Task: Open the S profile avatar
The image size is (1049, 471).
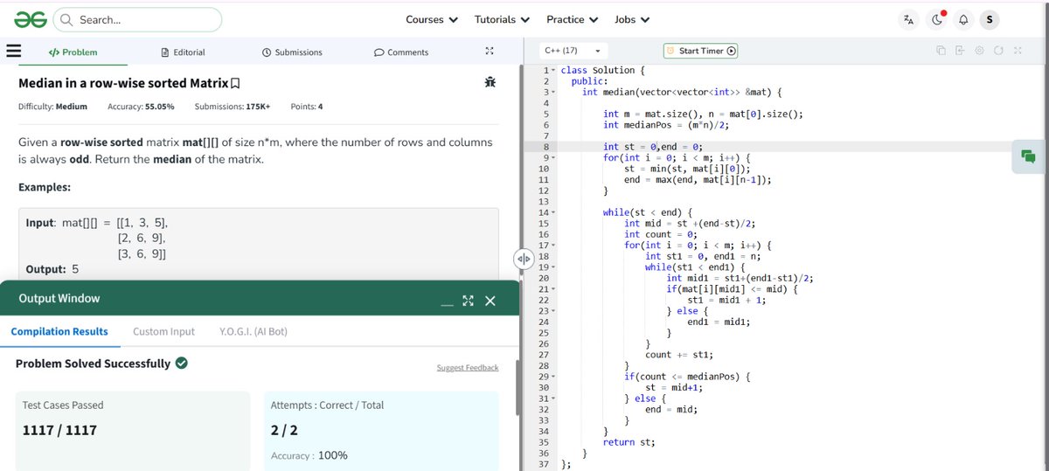Action: [990, 19]
